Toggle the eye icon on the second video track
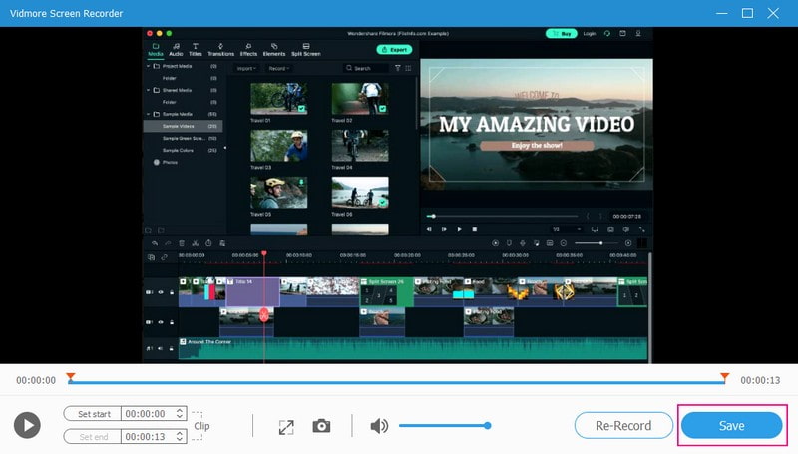Image resolution: width=798 pixels, height=454 pixels. click(161, 322)
